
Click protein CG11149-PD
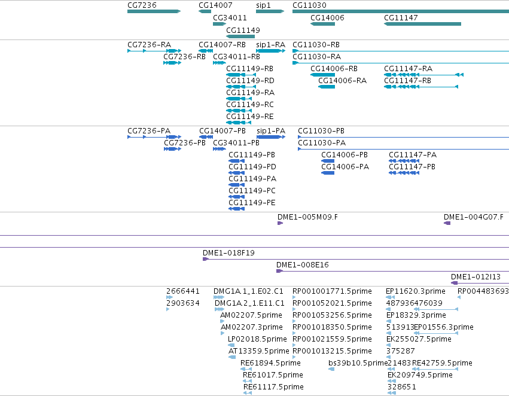point(237,173)
